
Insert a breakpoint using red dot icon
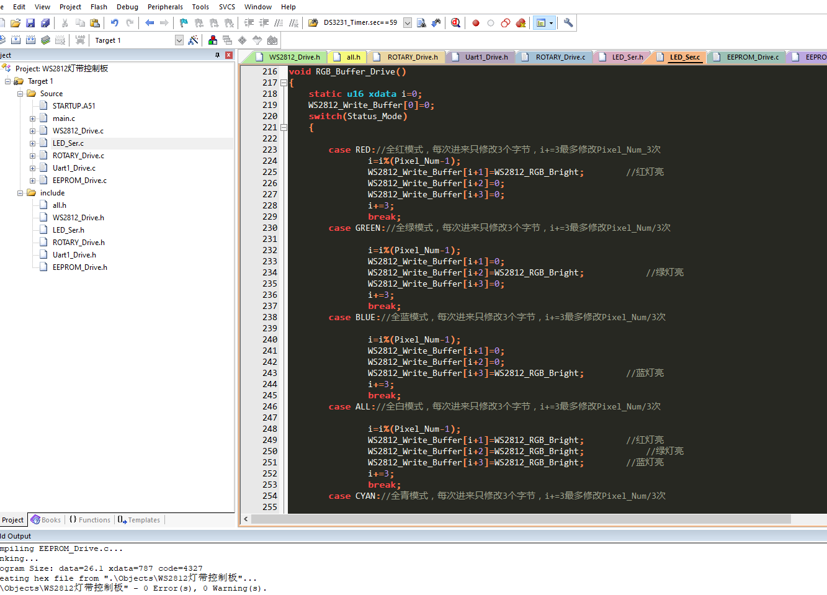[x=476, y=23]
